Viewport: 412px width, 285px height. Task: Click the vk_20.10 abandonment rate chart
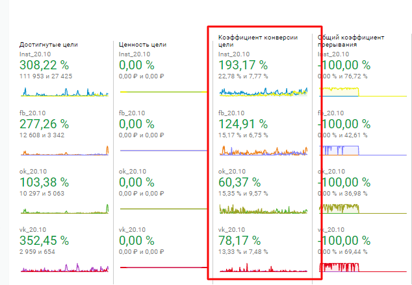[363, 268]
